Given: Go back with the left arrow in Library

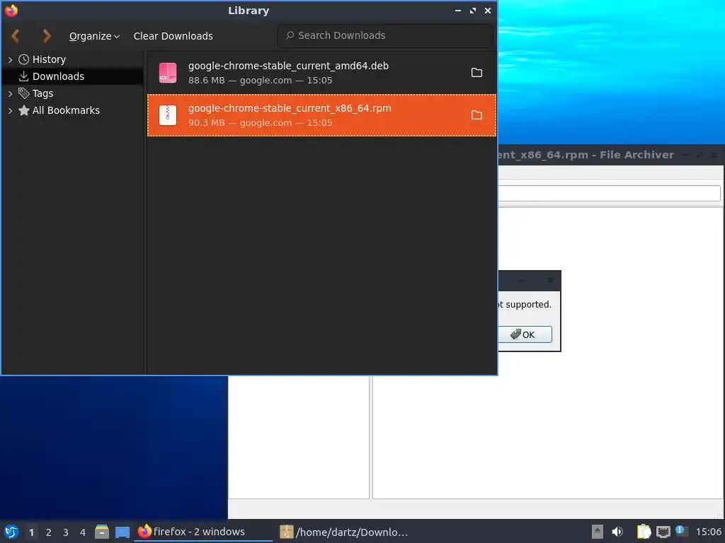Looking at the screenshot, I should [x=16, y=36].
